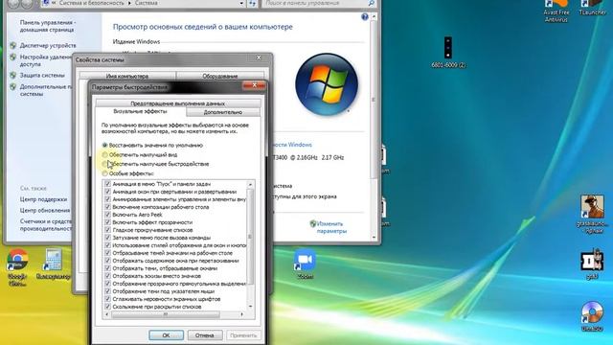Click the shield icon next to Изменить параметры

[313, 223]
